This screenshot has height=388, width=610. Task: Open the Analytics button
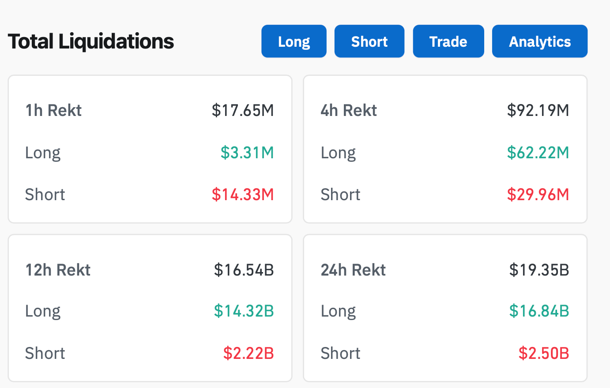pos(539,41)
